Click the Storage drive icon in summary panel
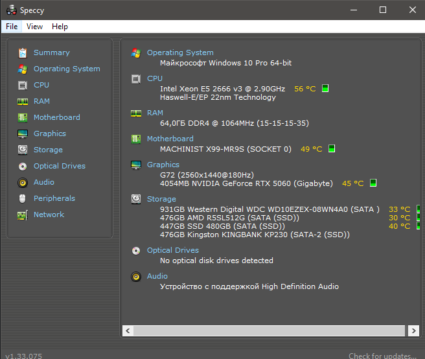 pyautogui.click(x=136, y=199)
